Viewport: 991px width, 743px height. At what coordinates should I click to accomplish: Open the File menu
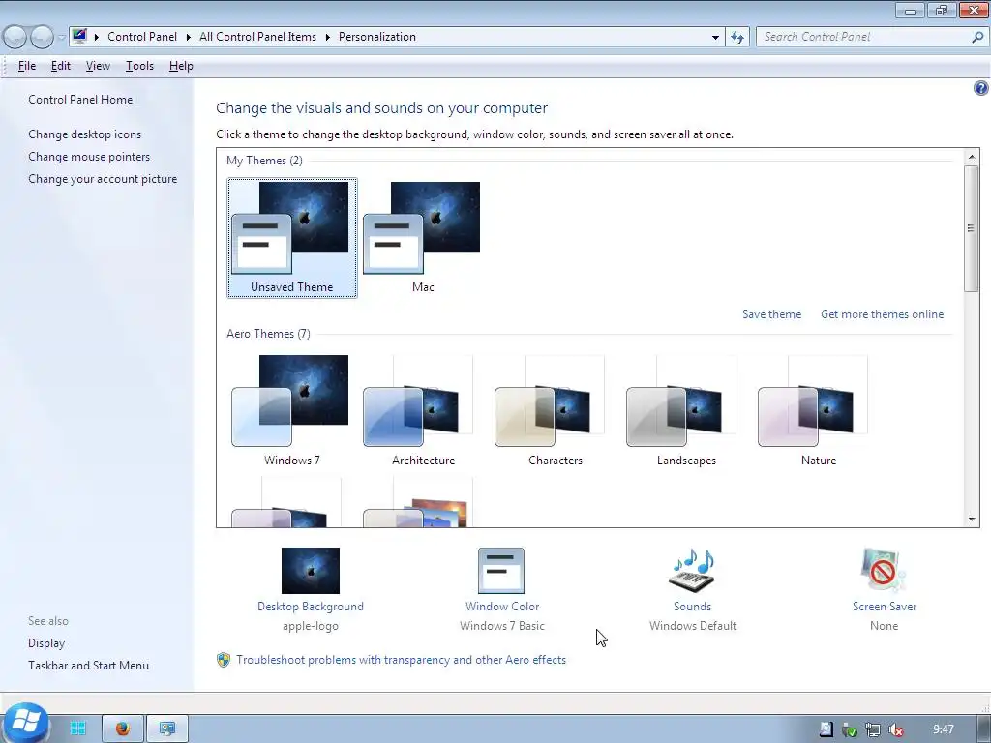[x=26, y=66]
